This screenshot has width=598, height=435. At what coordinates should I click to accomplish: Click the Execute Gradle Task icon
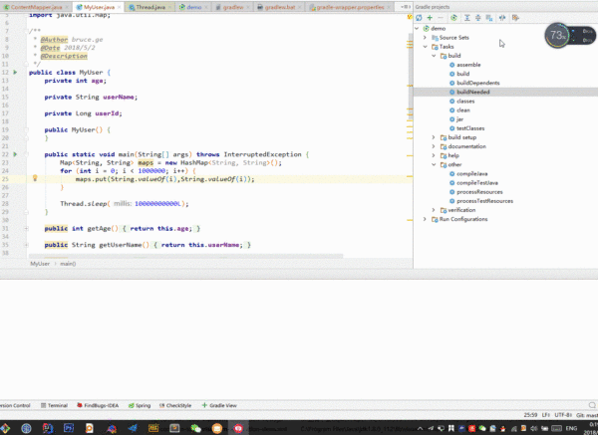tap(453, 17)
